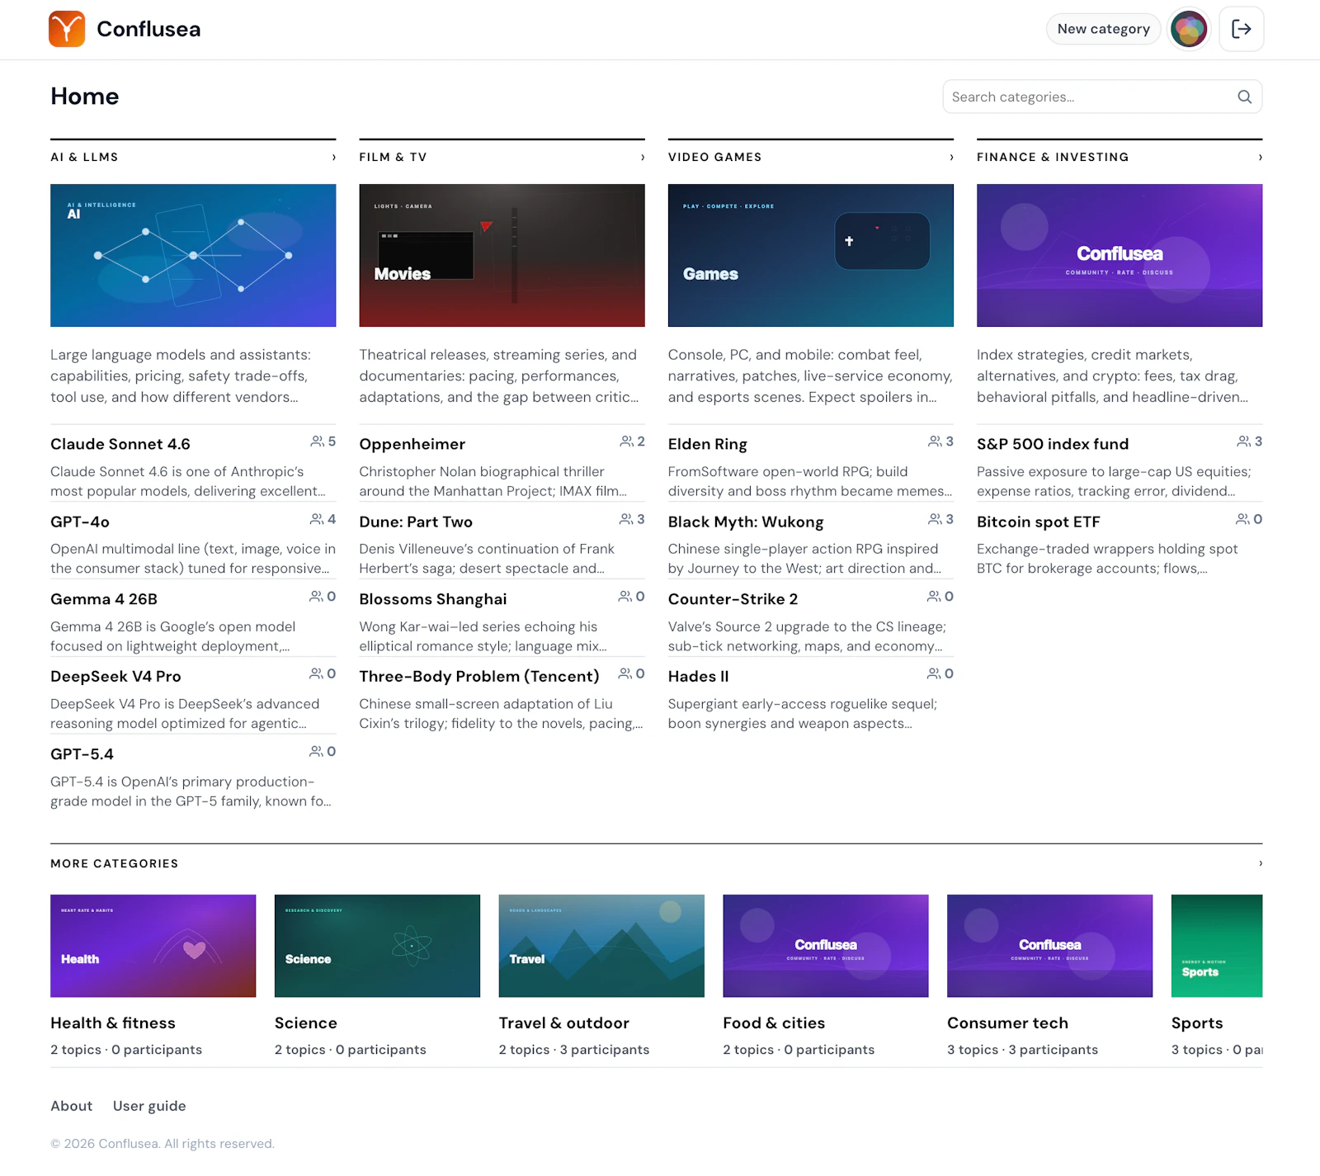Open the Sports category thumbnail
1320x1176 pixels.
tap(1217, 946)
